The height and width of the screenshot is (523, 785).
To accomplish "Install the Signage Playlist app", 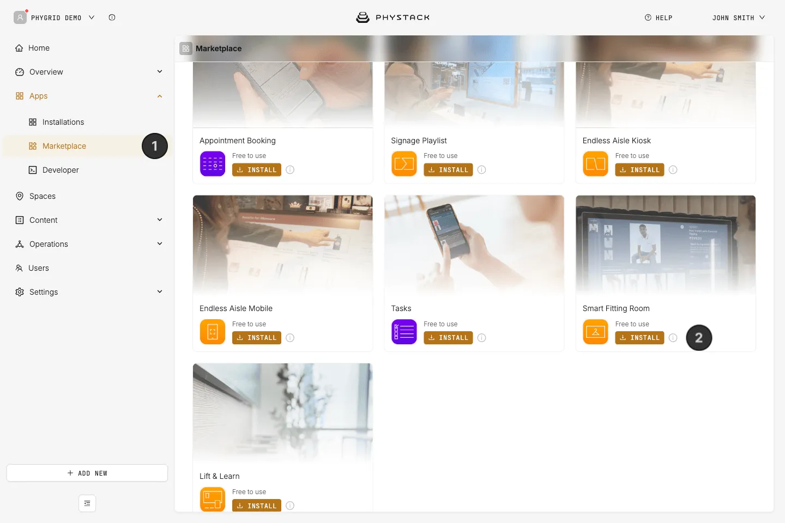I will pyautogui.click(x=448, y=170).
